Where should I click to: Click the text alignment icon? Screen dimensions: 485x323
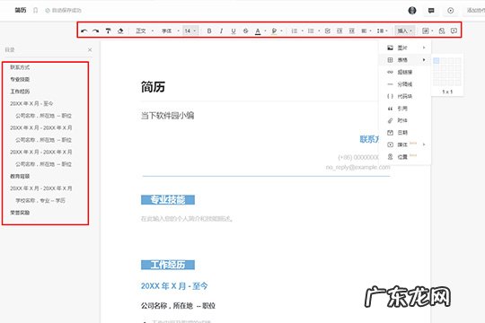point(364,31)
